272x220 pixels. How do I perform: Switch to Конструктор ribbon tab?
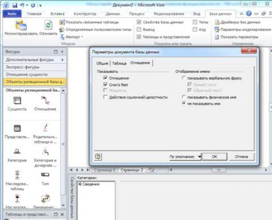click(85, 14)
